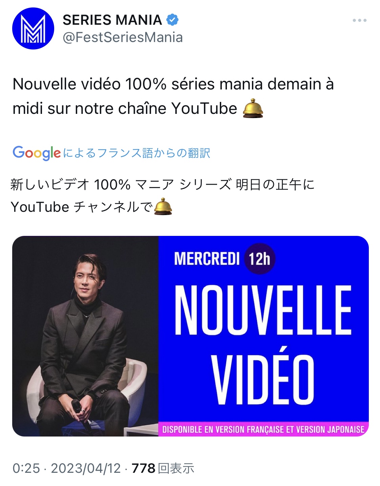Click the 0:25 post timestamp
This screenshot has height=486, width=380.
(x=26, y=468)
